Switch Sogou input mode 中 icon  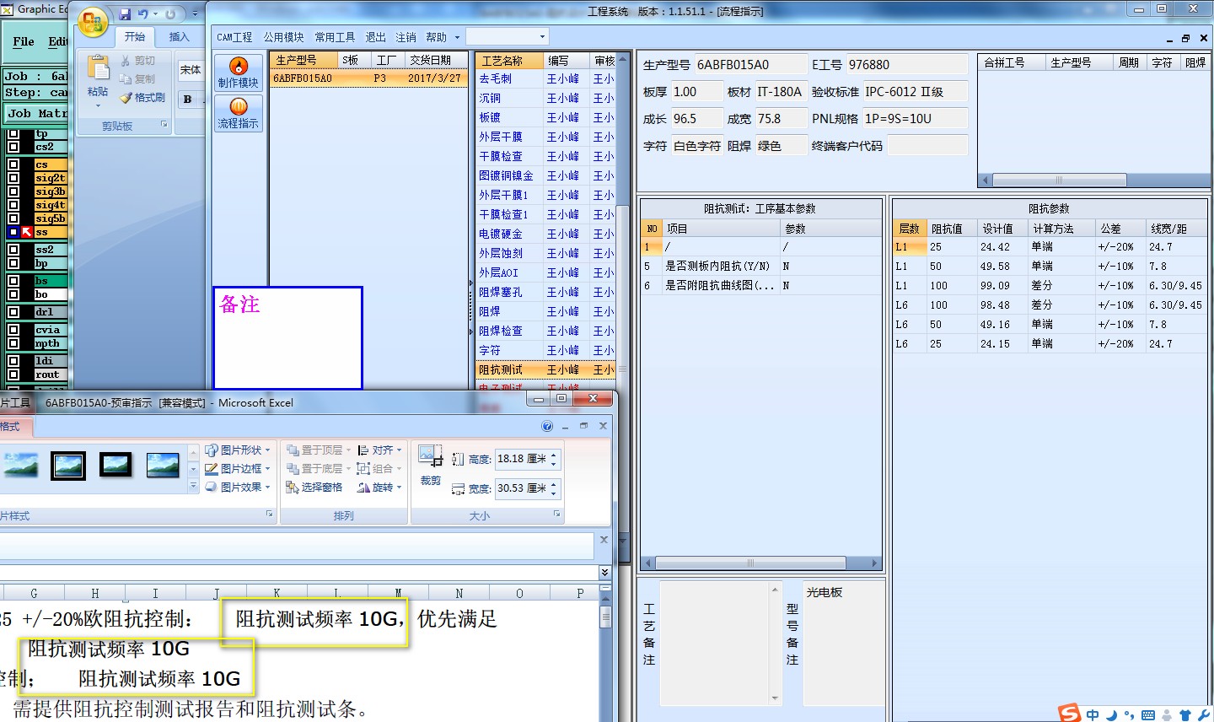1093,715
